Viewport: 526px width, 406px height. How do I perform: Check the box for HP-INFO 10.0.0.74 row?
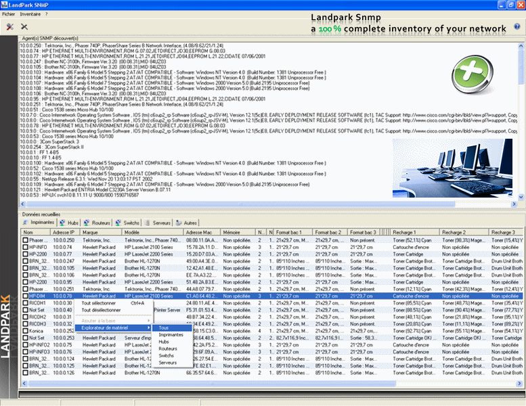pos(25,247)
